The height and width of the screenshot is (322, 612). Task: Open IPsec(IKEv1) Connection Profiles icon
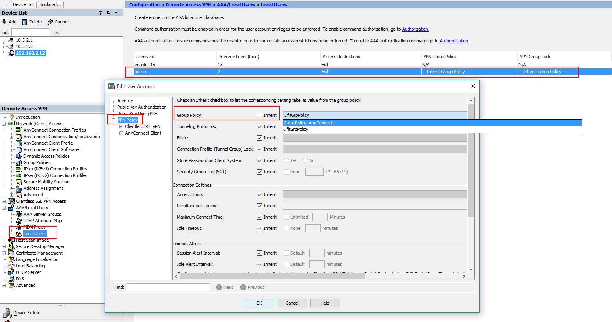[x=19, y=169]
